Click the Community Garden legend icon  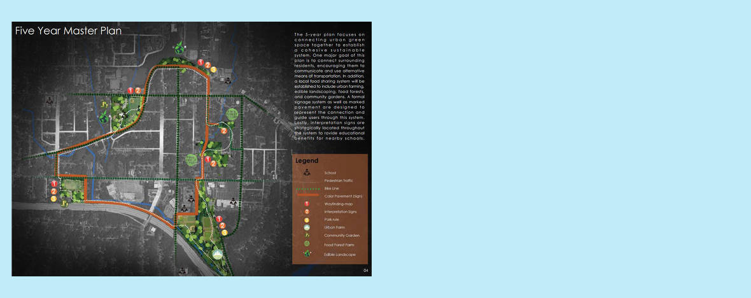point(307,236)
